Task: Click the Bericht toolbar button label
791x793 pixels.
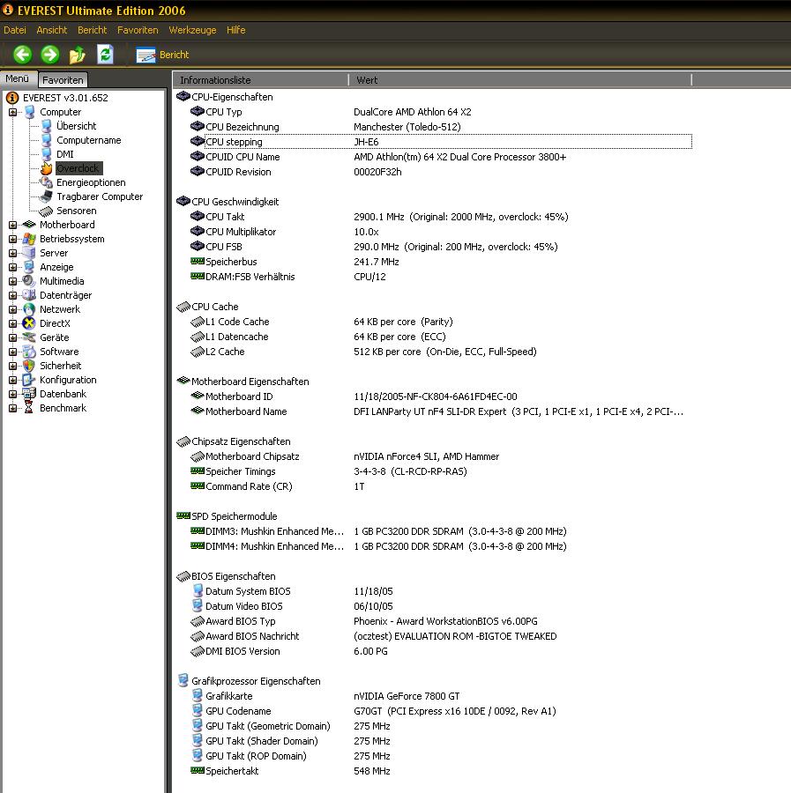Action: click(174, 55)
